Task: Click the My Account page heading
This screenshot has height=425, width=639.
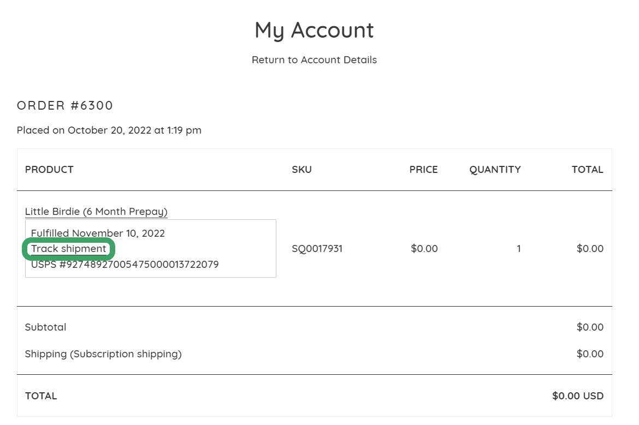Action: point(314,31)
